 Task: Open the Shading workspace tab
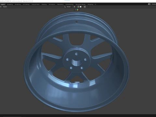point(44,5)
